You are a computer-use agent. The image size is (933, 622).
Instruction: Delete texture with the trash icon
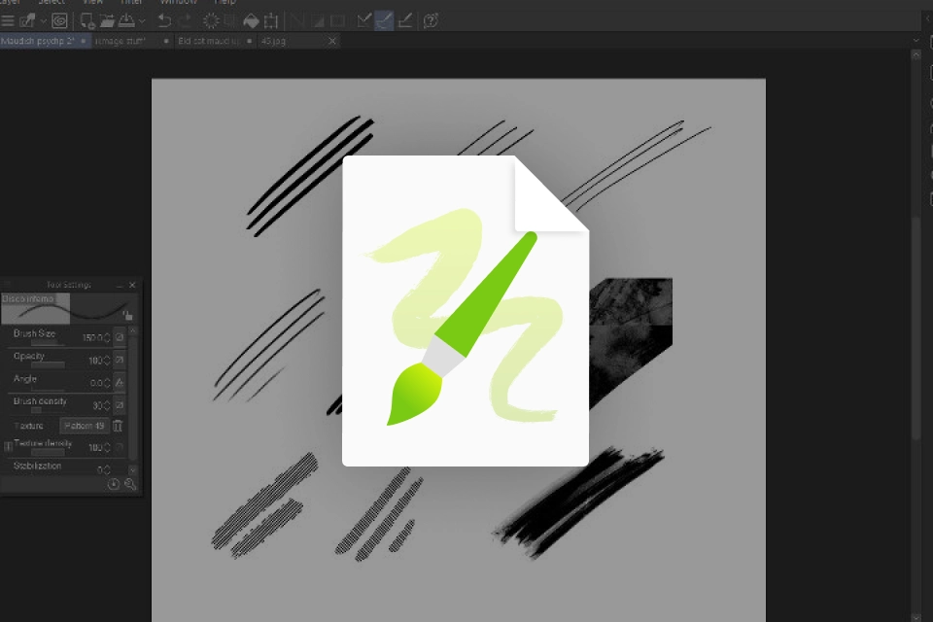click(118, 426)
